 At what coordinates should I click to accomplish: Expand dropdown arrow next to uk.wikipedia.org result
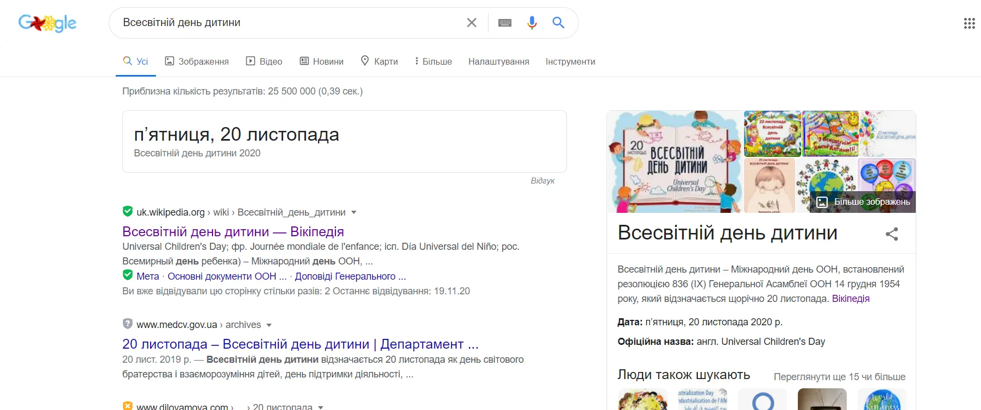(x=354, y=212)
